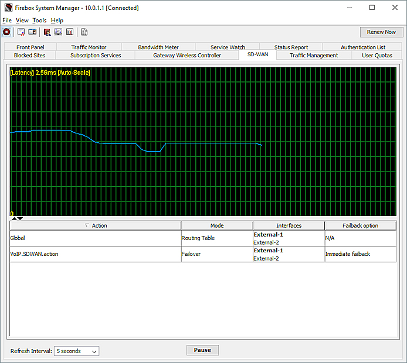Viewport: 407px width, 363px height.
Task: Click the second toolbar icon with red checkmark
Action: click(x=21, y=32)
